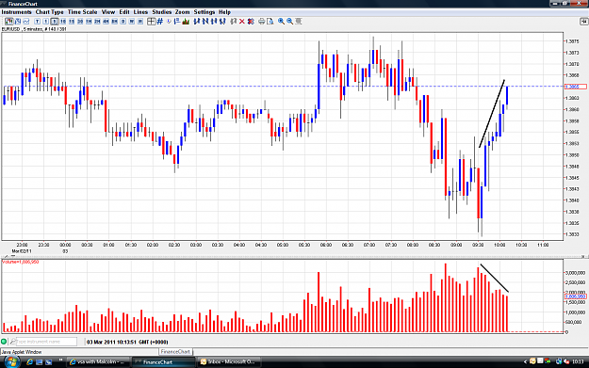Click the small arrow icon after grid
The height and width of the screenshot is (368, 589).
pos(169,22)
